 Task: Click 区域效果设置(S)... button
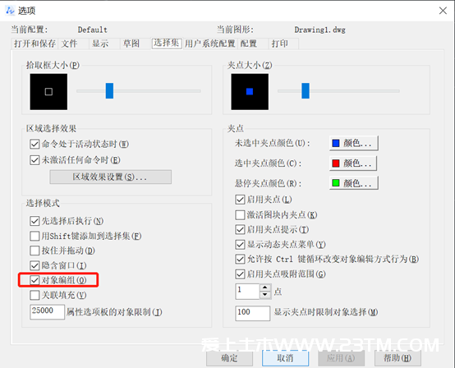[110, 177]
